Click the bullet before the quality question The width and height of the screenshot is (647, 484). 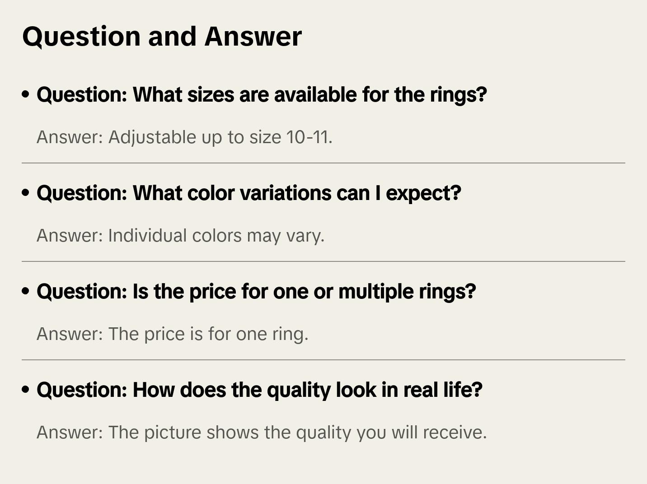[x=26, y=390]
